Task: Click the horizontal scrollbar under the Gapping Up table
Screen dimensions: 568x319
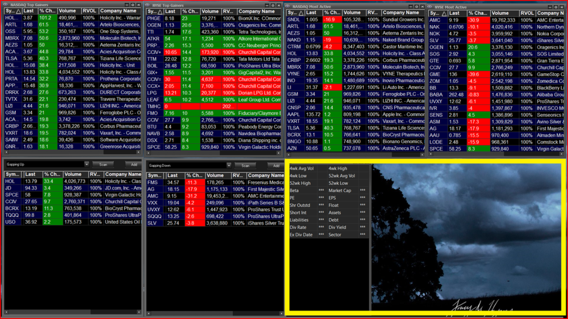Action: (x=73, y=312)
